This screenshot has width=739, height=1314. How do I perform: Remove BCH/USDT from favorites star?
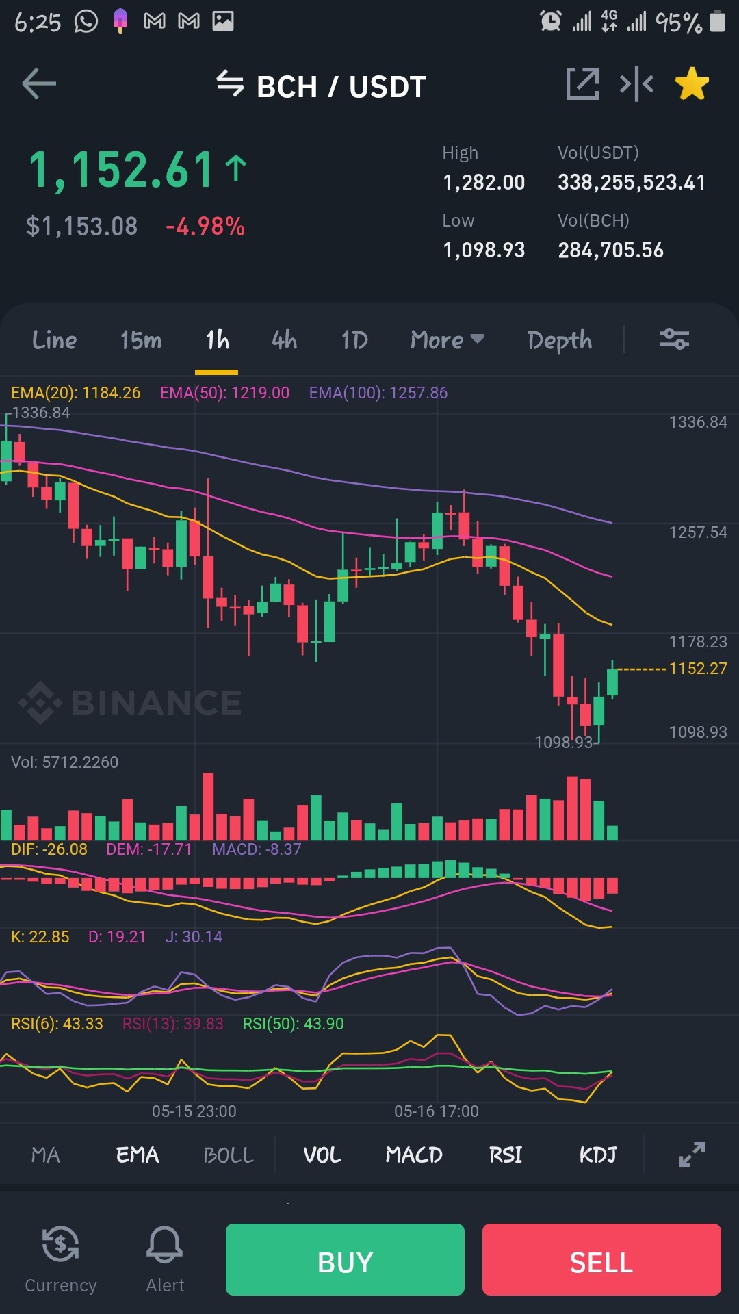click(692, 84)
